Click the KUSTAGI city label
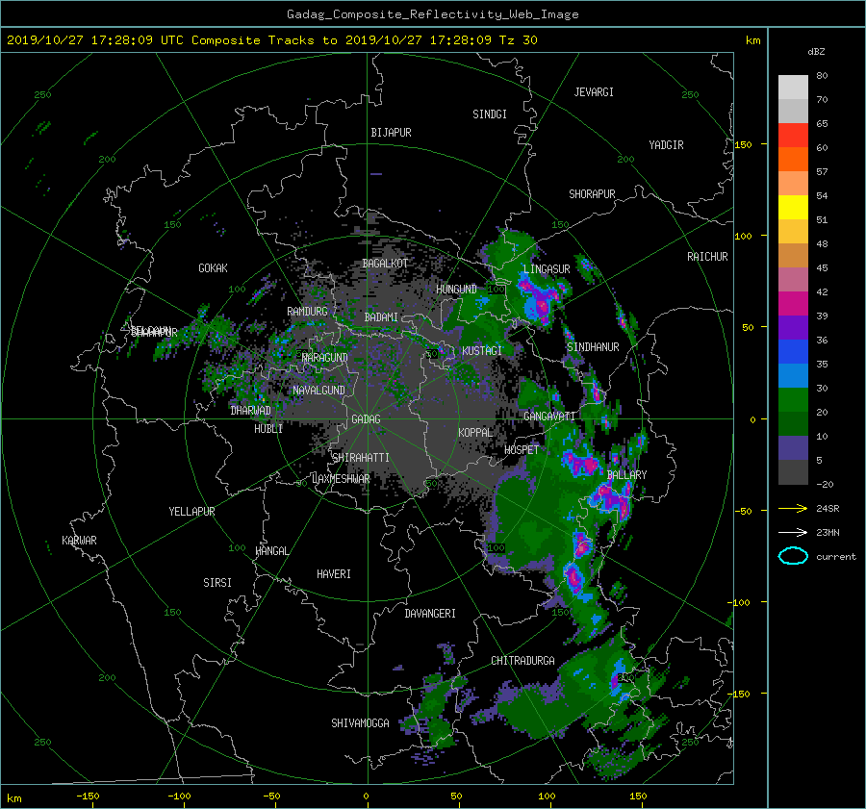The height and width of the screenshot is (809, 866). 482,351
